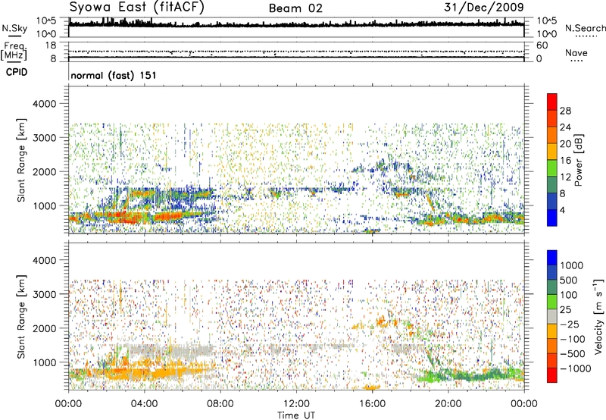Click the '2000' tick on power panel range axis
The width and height of the screenshot is (606, 420).
(45, 171)
